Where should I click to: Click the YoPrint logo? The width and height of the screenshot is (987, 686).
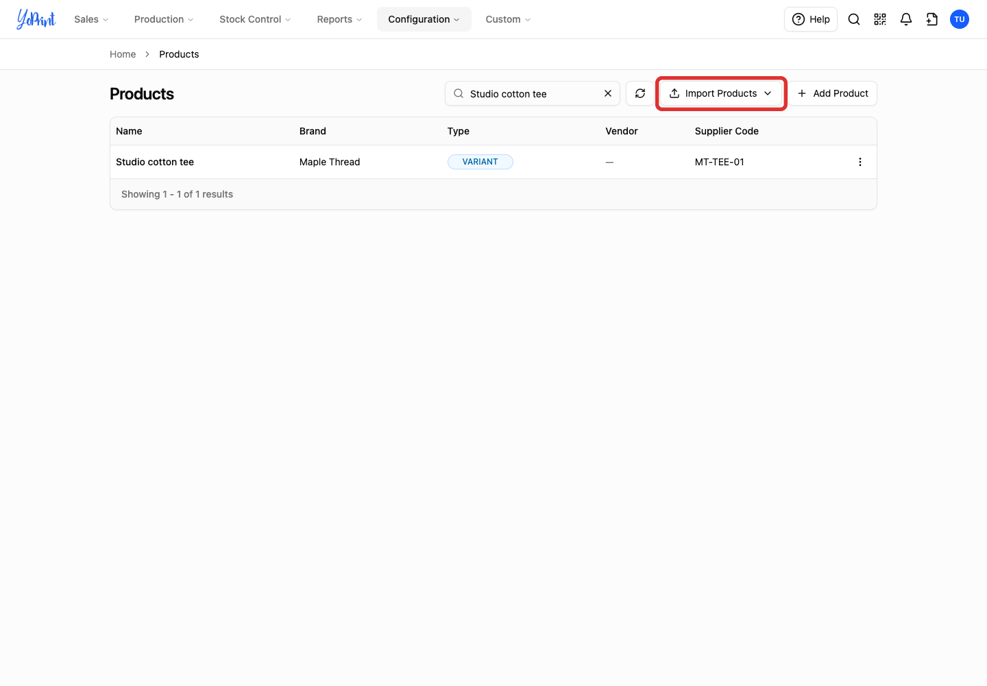36,19
